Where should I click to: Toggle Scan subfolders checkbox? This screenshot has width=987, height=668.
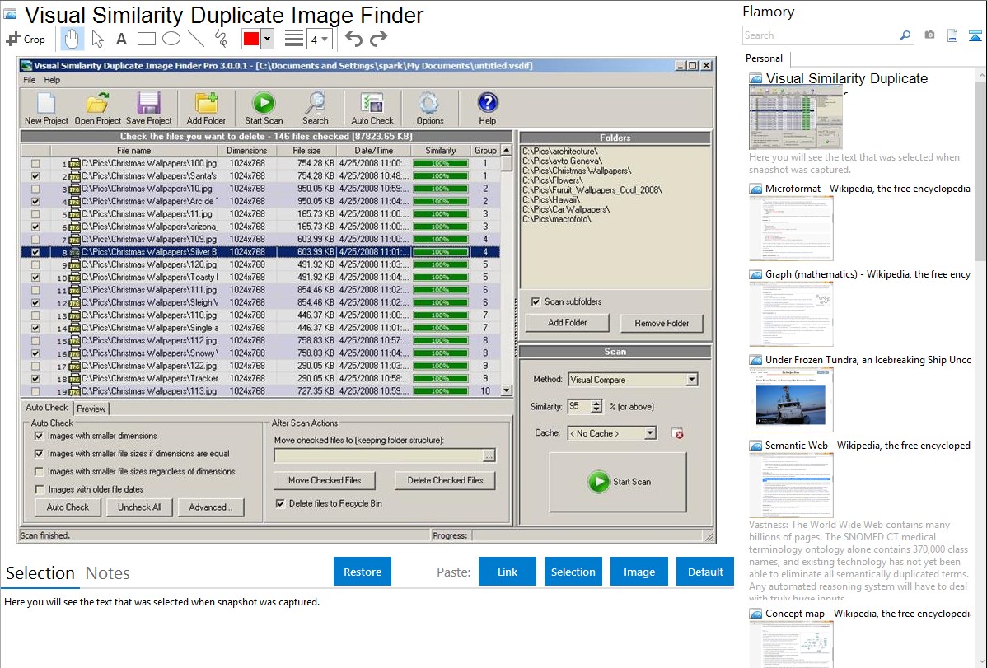tap(536, 301)
